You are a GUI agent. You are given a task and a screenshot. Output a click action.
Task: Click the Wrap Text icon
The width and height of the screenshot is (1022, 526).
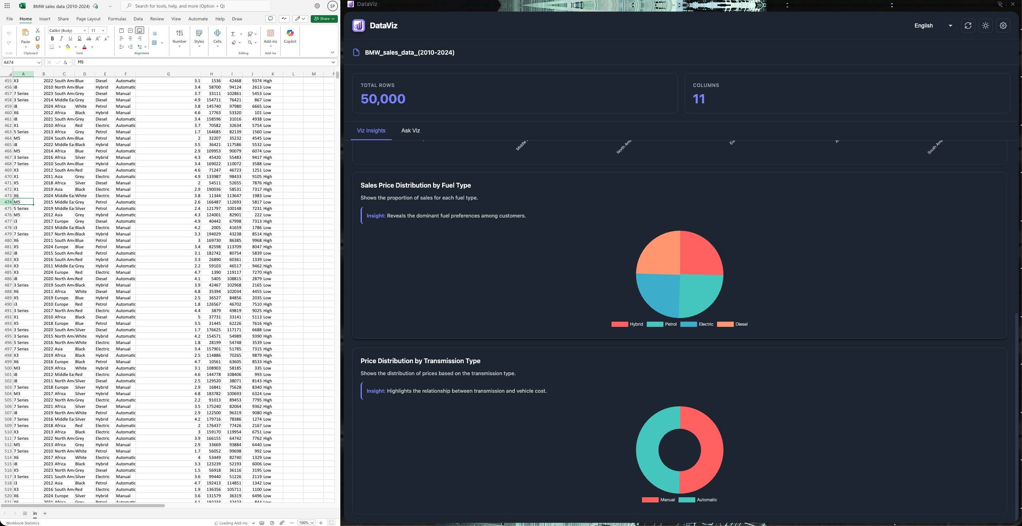pyautogui.click(x=155, y=34)
